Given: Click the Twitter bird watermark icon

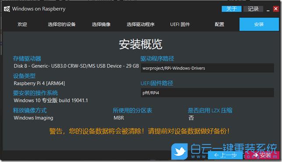Looking at the screenshot, I should (x=179, y=151).
